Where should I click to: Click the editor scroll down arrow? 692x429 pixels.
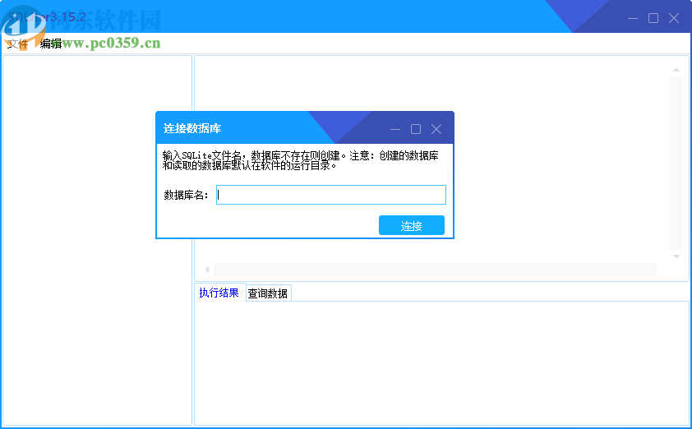coord(676,256)
